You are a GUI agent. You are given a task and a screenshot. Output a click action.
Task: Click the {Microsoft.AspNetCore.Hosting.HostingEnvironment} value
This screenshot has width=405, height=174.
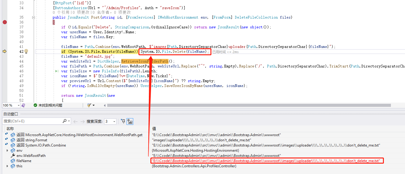[x=195, y=150]
